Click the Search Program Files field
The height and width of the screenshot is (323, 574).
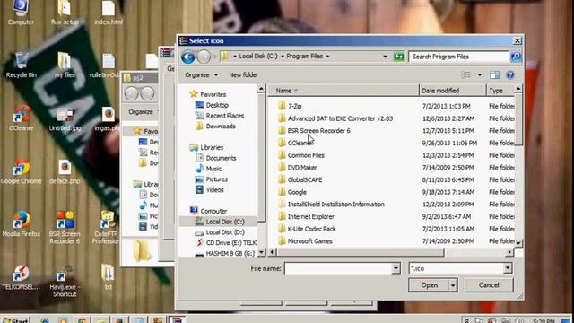(x=459, y=57)
